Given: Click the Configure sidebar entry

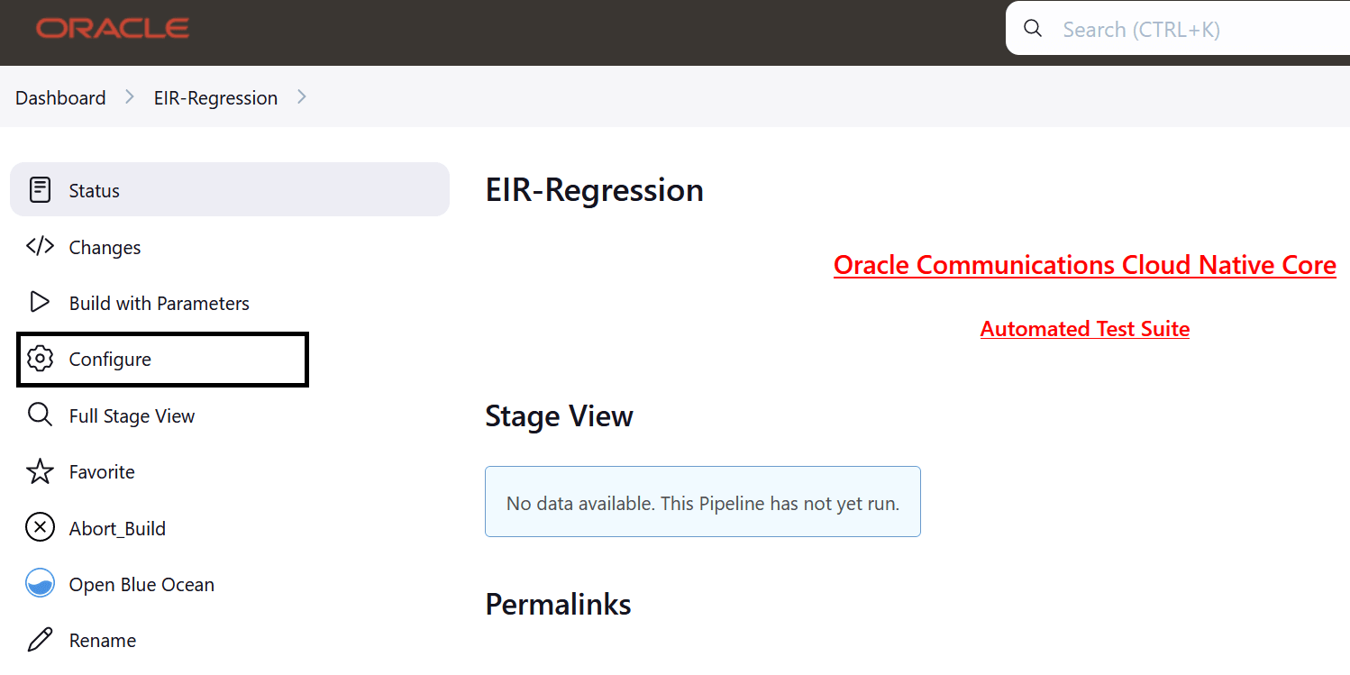Looking at the screenshot, I should pos(110,359).
